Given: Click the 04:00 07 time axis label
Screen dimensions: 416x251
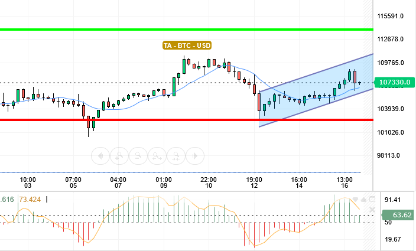Looking at the screenshot, I should pyautogui.click(x=118, y=182).
